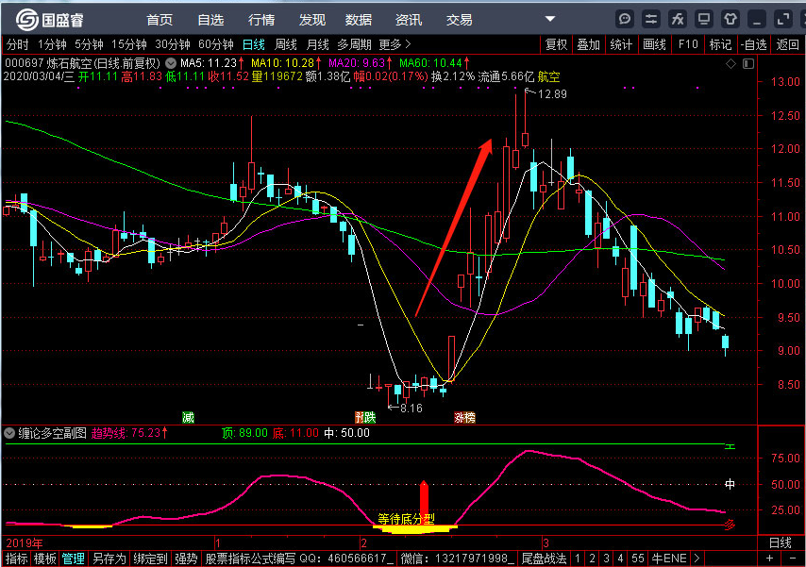The width and height of the screenshot is (806, 567).
Task: Show more indicator tabs with the > arrow
Action: [x=697, y=559]
